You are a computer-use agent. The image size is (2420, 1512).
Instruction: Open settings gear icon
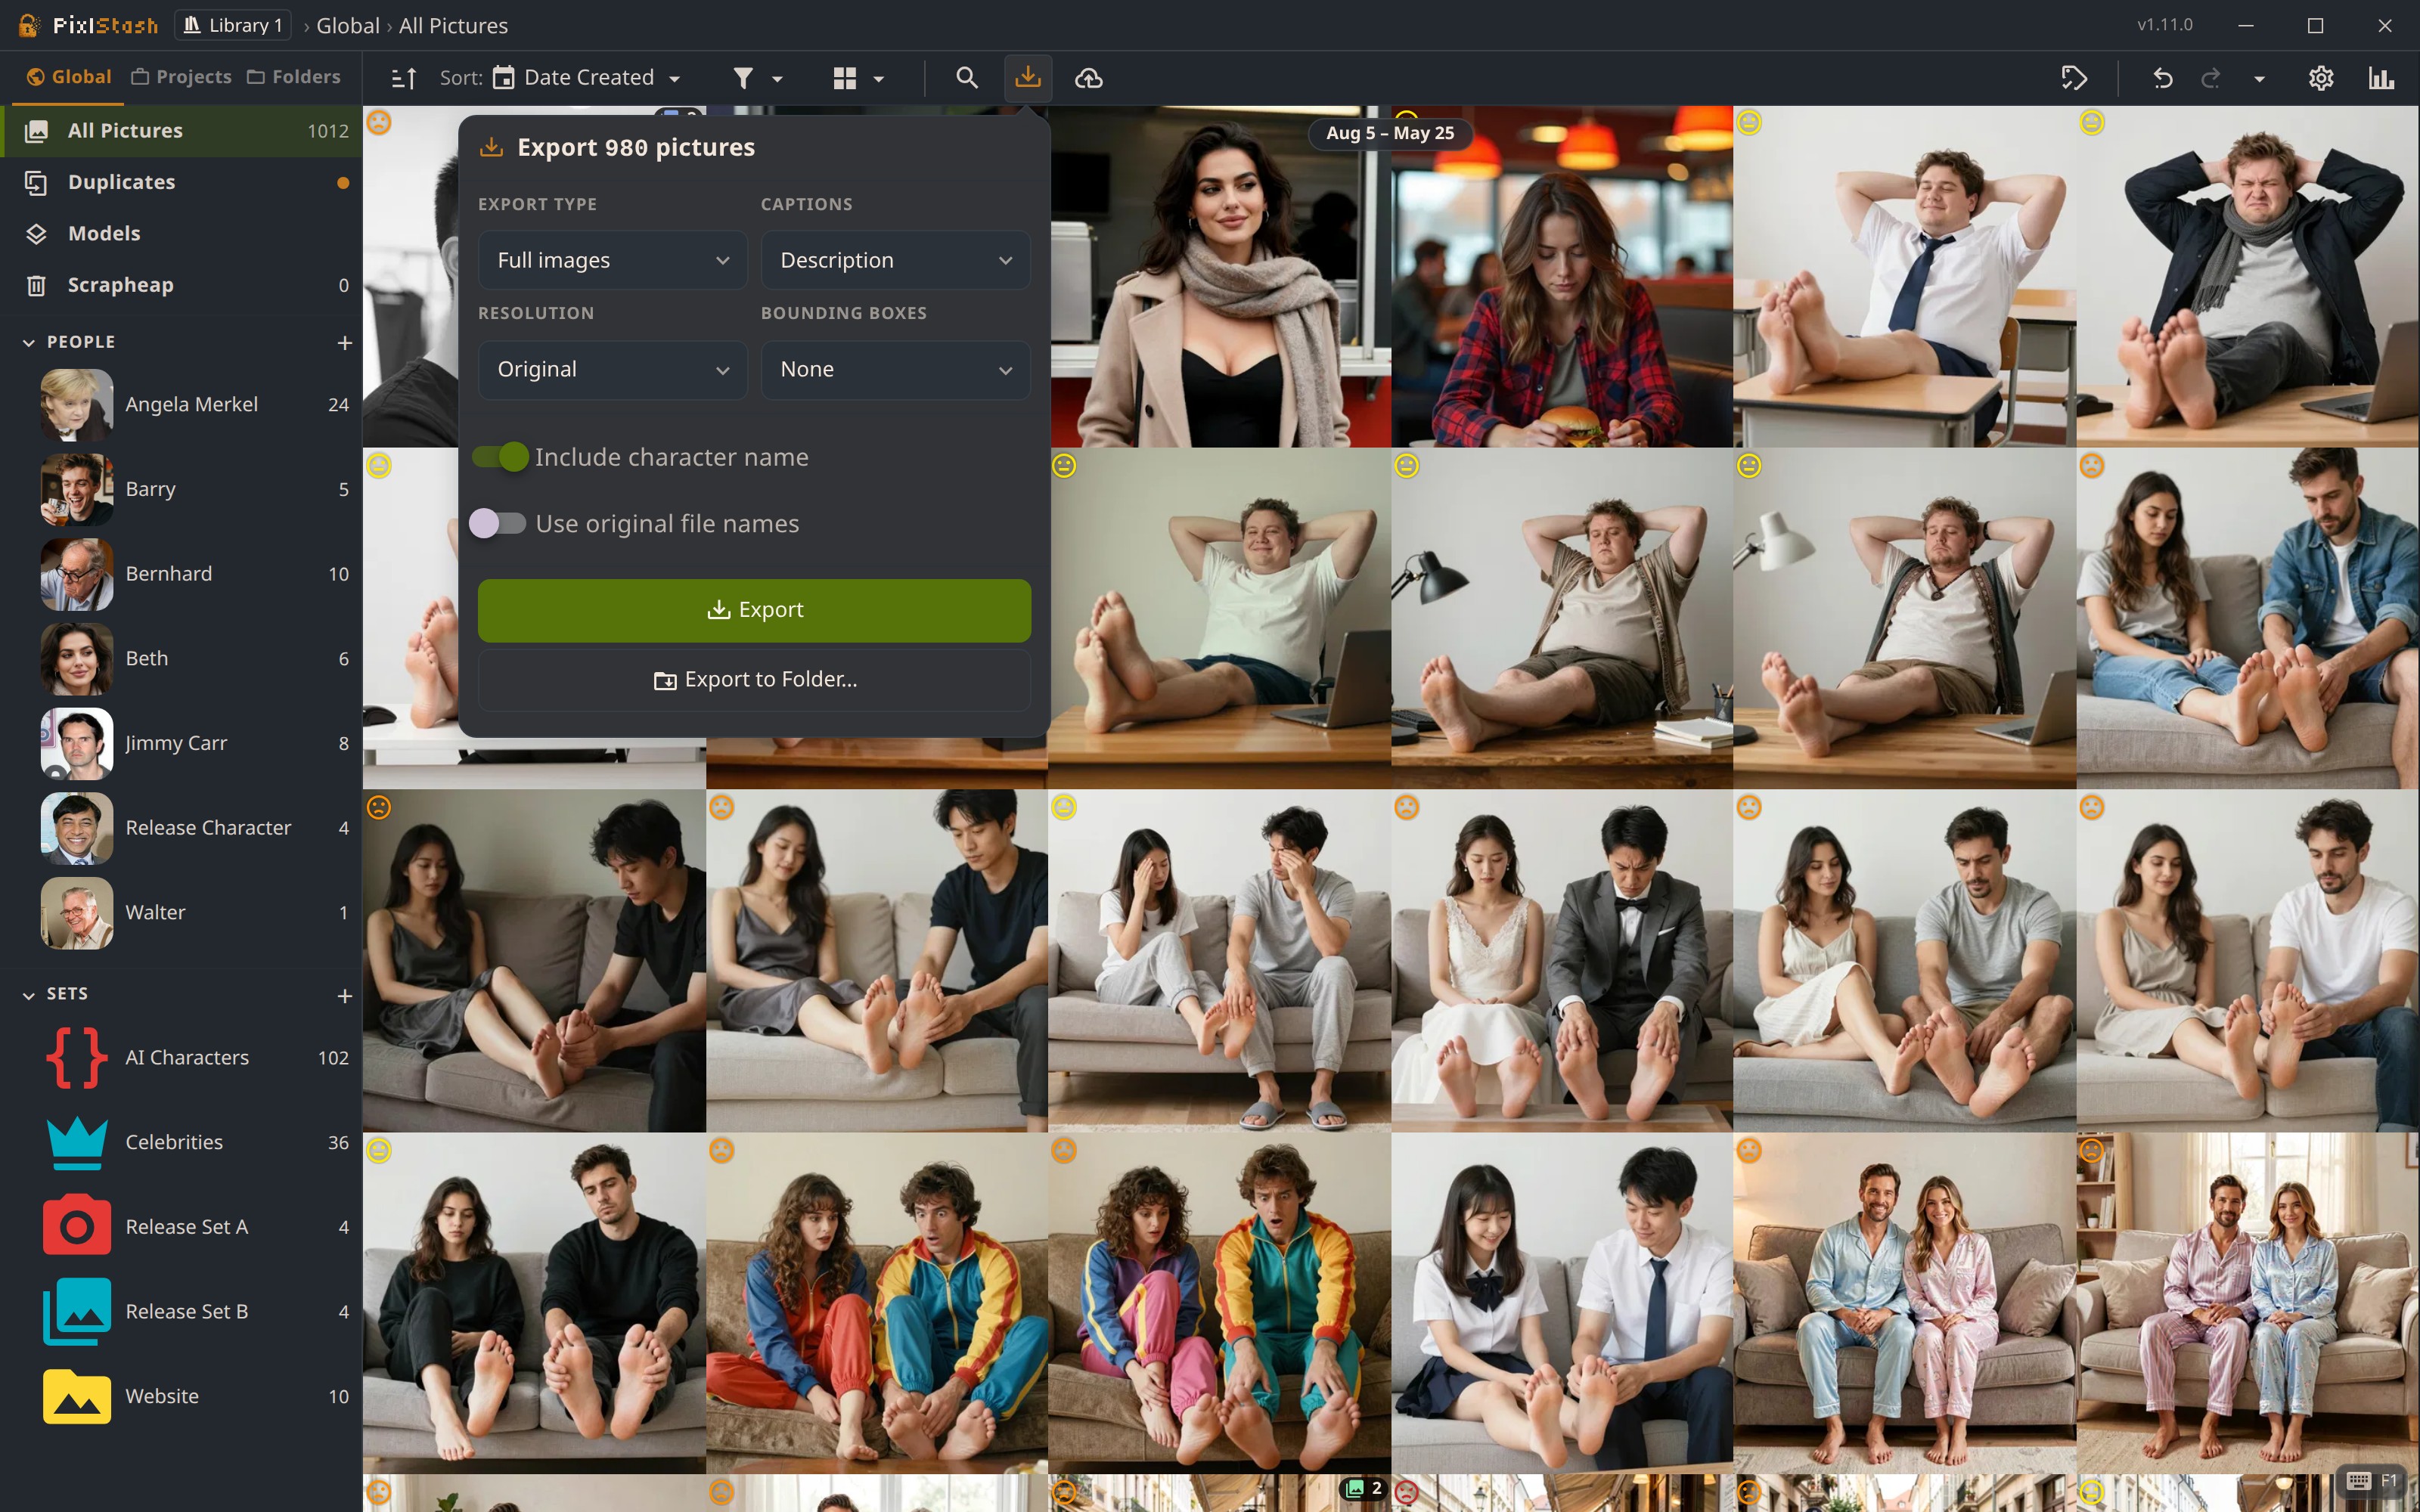2320,78
